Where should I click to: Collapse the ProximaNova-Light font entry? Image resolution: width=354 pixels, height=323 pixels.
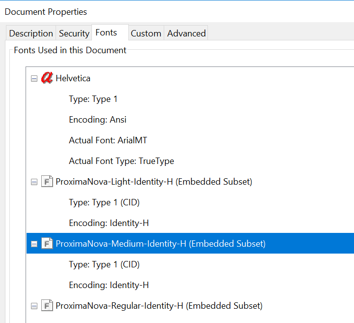34,182
